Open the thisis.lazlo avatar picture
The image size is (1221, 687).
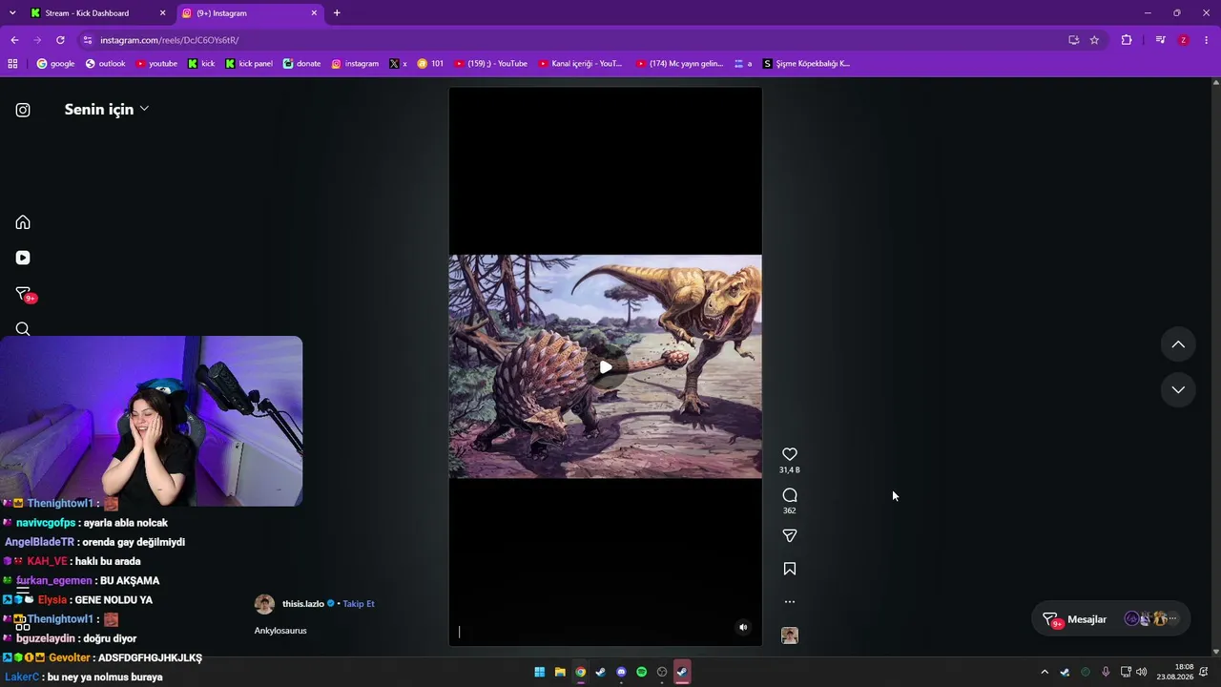[264, 604]
